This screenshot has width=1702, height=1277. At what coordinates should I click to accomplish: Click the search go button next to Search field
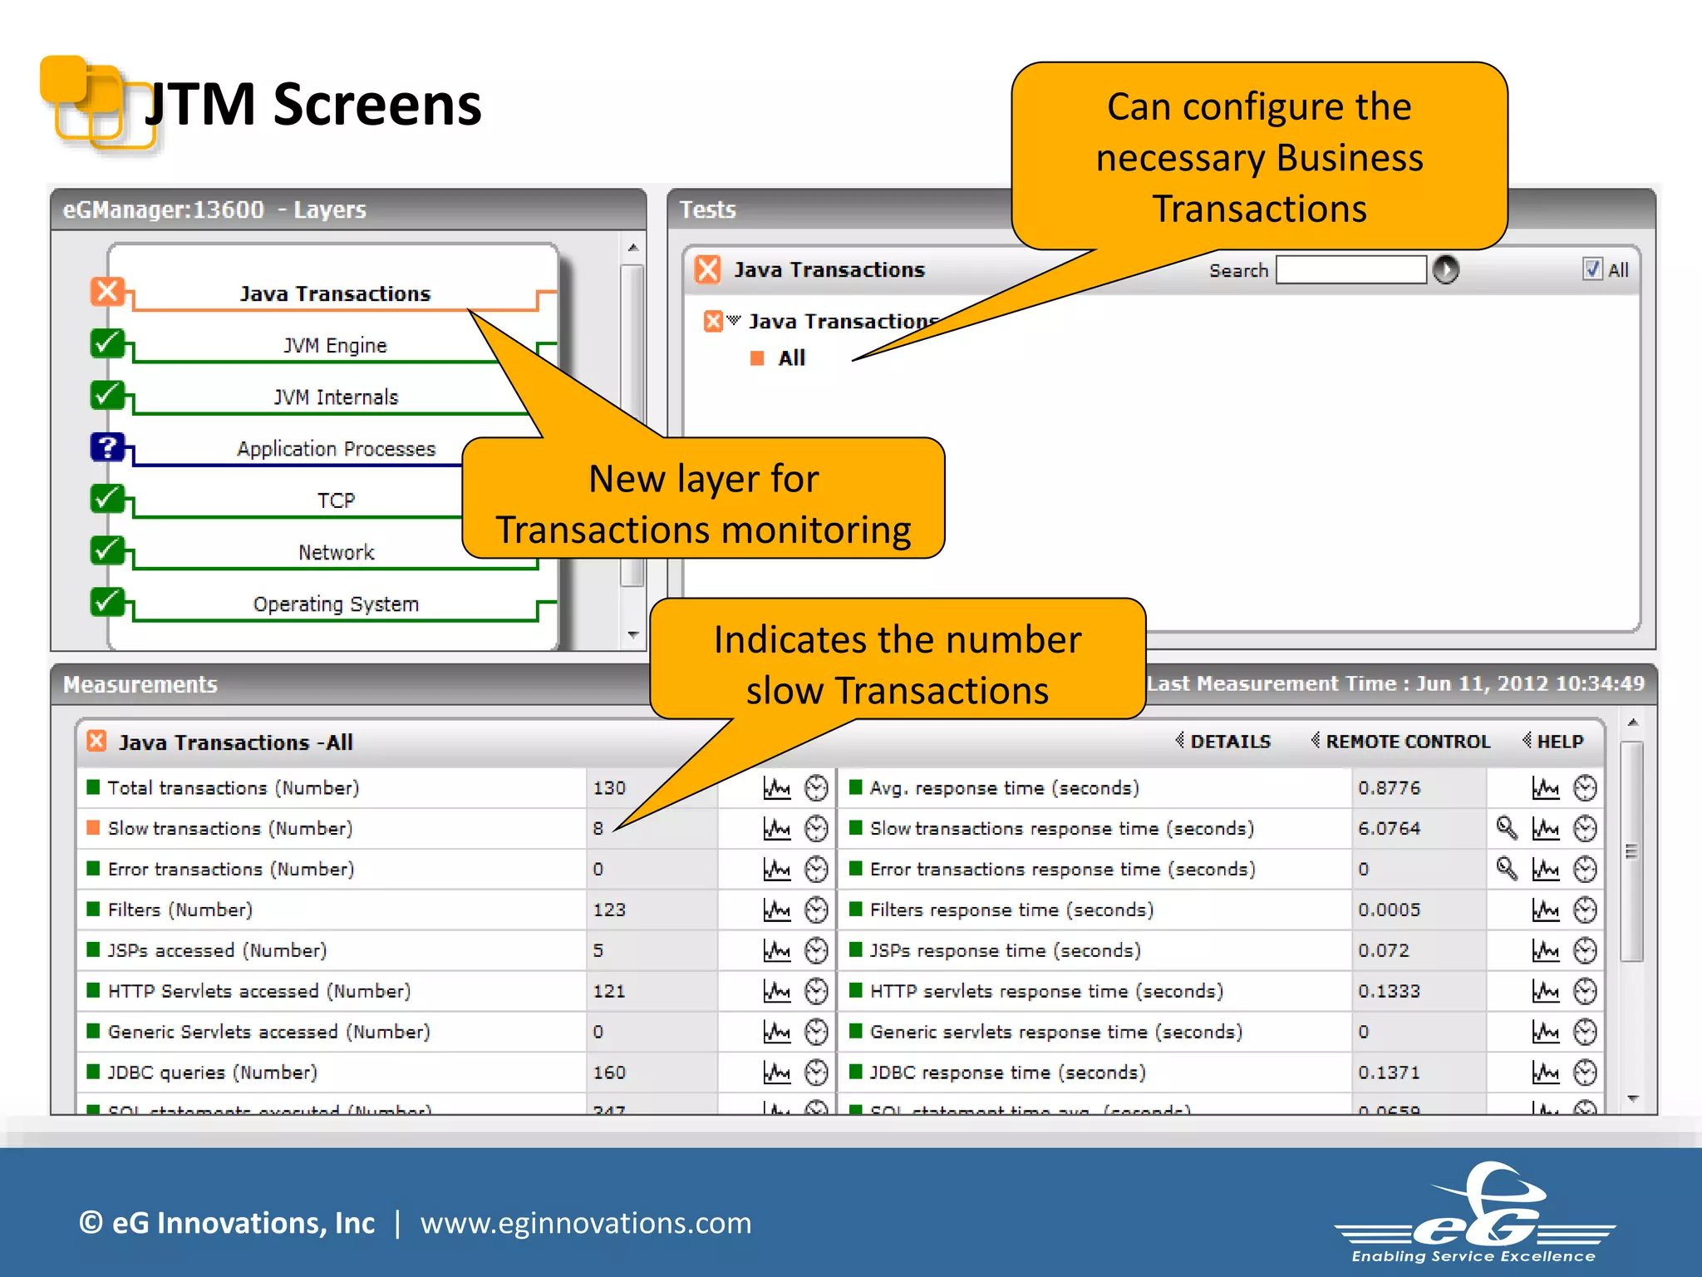pyautogui.click(x=1445, y=269)
